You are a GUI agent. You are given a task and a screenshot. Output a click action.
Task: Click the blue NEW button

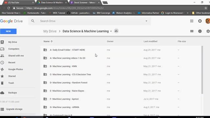coord(8,31)
